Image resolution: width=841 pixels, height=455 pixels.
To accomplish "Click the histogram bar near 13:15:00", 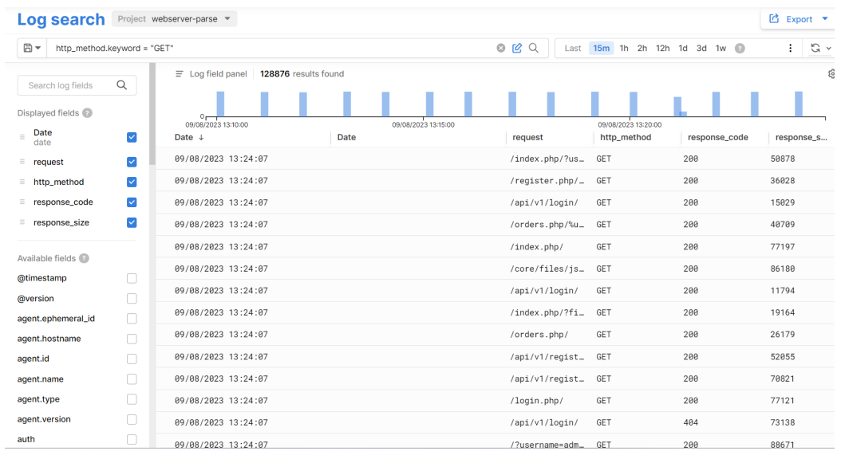I will pos(430,104).
